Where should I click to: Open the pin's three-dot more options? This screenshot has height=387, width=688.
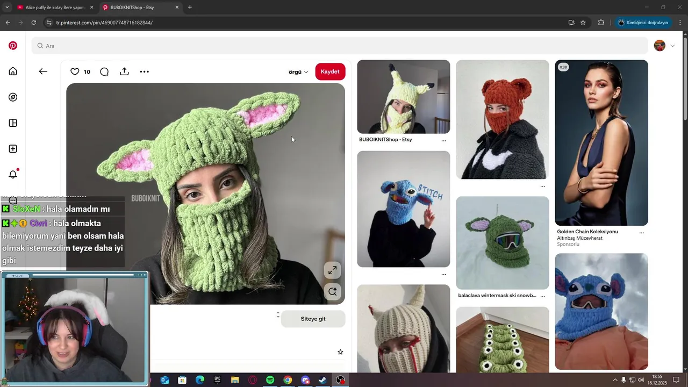click(x=144, y=71)
